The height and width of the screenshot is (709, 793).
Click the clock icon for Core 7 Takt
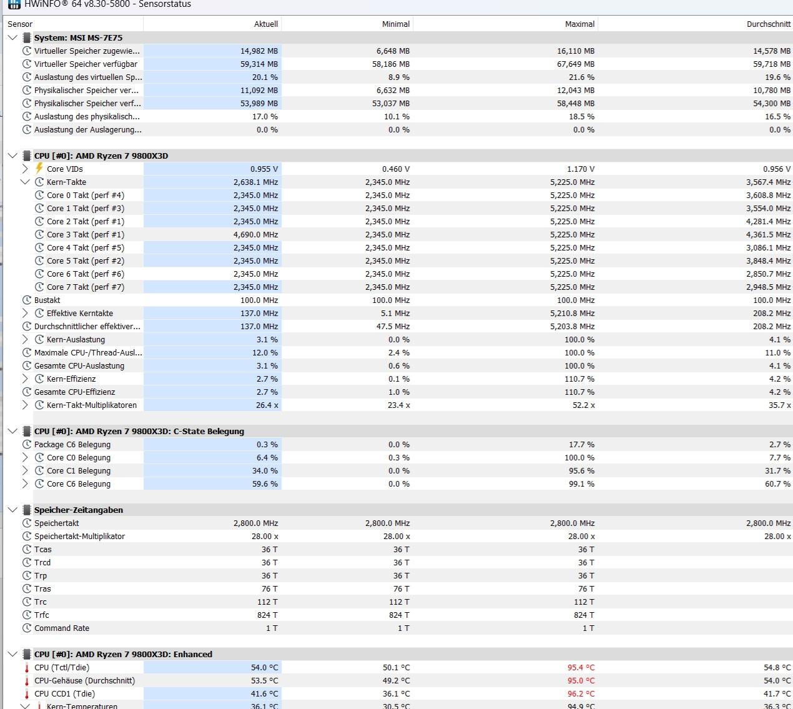pyautogui.click(x=39, y=287)
